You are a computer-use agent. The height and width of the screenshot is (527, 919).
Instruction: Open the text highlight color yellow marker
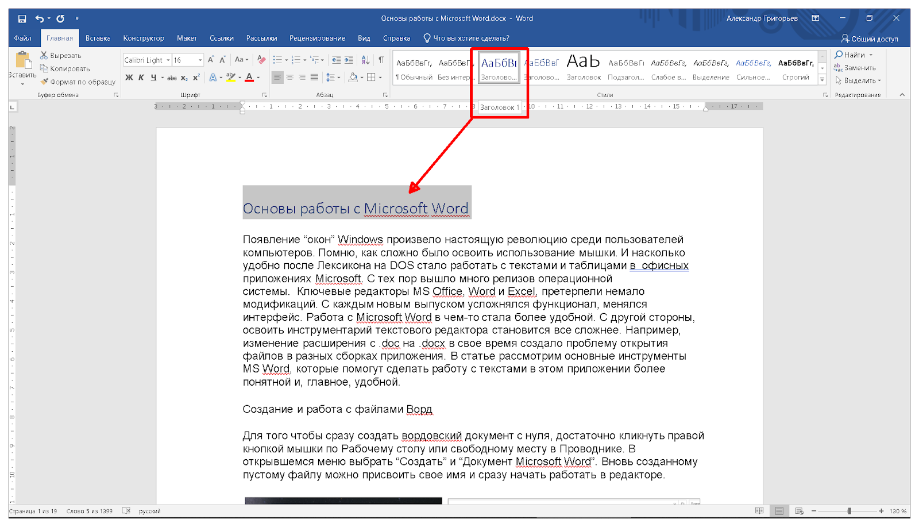[231, 78]
